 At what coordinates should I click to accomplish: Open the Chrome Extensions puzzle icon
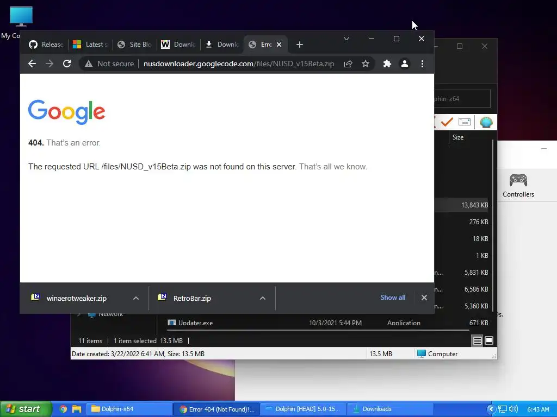pyautogui.click(x=387, y=64)
